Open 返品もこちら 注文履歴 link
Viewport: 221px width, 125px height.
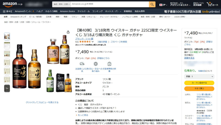pyautogui.click(x=198, y=4)
